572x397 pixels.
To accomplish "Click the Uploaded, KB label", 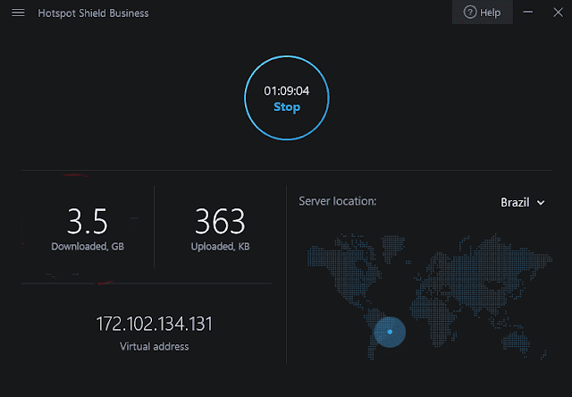I will point(221,247).
